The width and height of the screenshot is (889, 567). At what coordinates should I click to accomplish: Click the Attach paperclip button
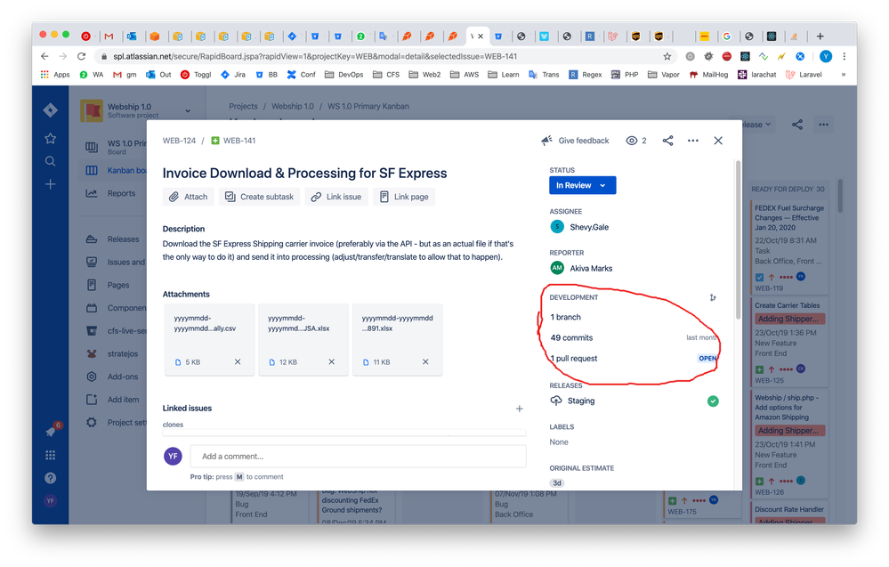click(189, 197)
